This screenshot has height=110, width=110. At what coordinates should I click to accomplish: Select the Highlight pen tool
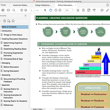pos(107,10)
